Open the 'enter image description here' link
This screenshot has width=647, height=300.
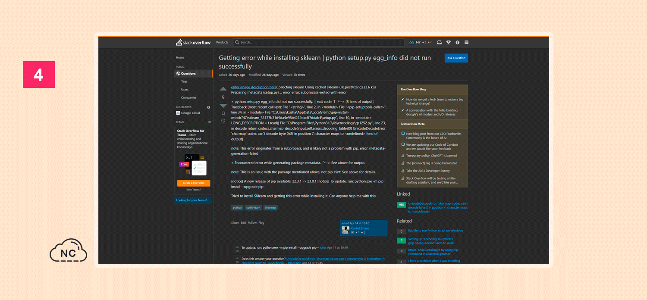click(x=254, y=87)
